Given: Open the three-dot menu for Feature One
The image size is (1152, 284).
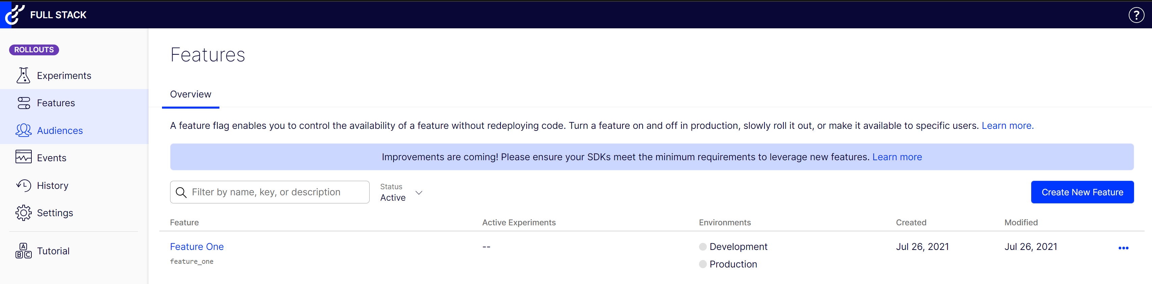Looking at the screenshot, I should point(1123,248).
